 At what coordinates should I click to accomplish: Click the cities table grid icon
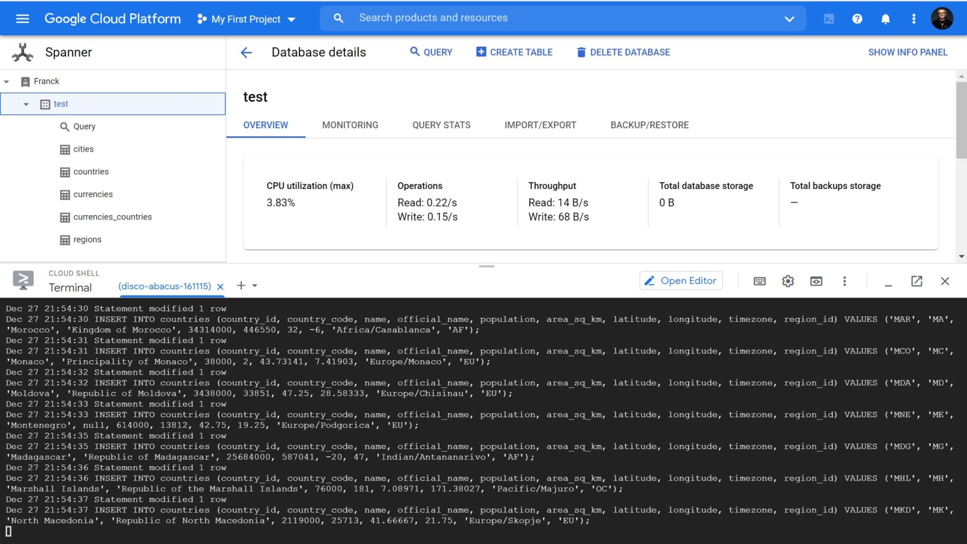point(65,149)
